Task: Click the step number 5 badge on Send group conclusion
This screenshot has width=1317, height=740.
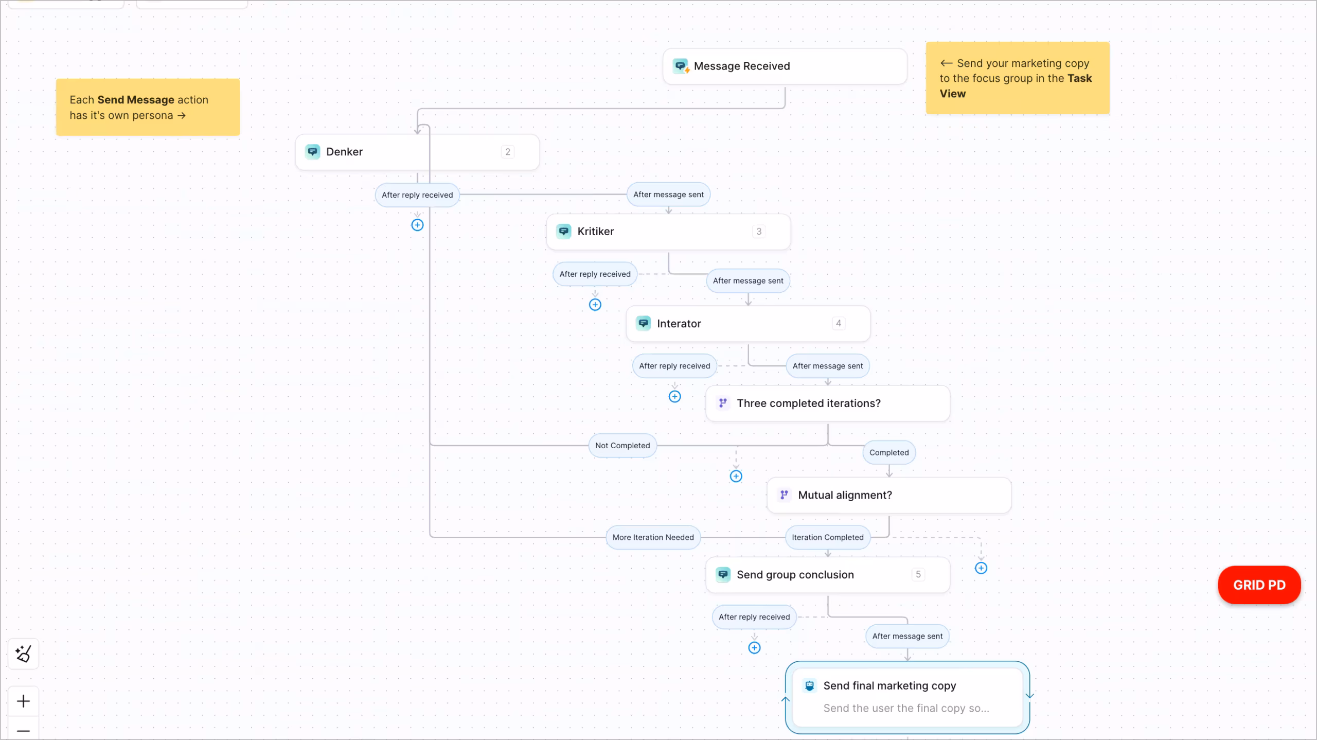Action: (x=918, y=574)
